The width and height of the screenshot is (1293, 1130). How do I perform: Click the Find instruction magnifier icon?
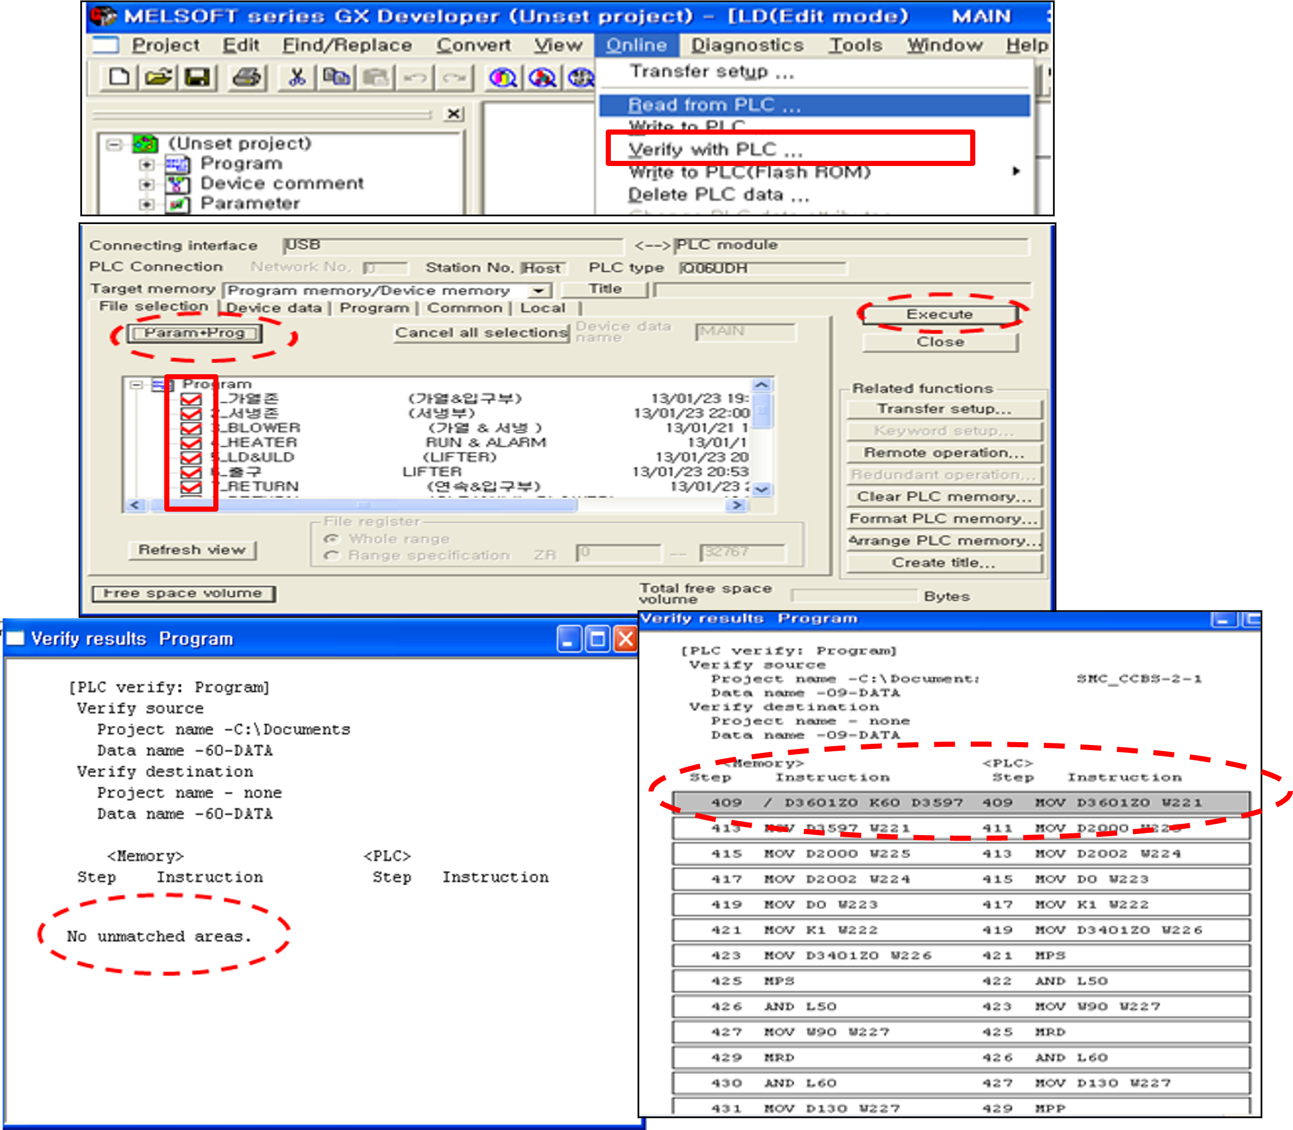(x=542, y=78)
